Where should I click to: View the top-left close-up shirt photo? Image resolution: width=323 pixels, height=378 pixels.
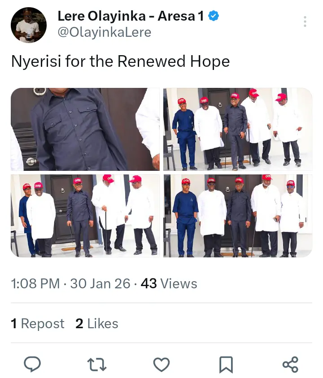click(85, 129)
